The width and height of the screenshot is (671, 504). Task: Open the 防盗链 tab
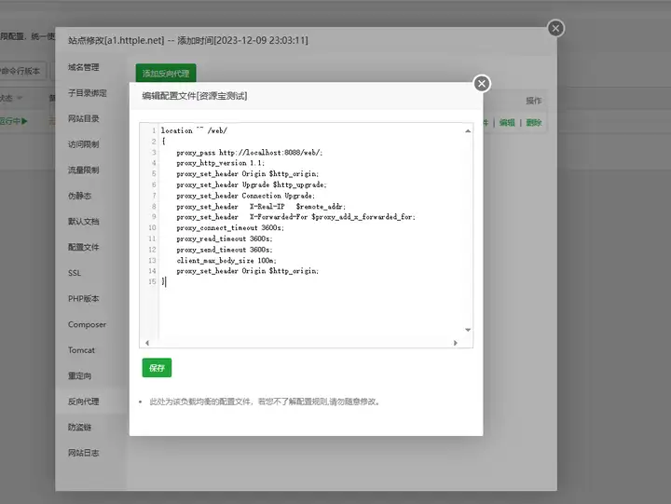pos(79,427)
